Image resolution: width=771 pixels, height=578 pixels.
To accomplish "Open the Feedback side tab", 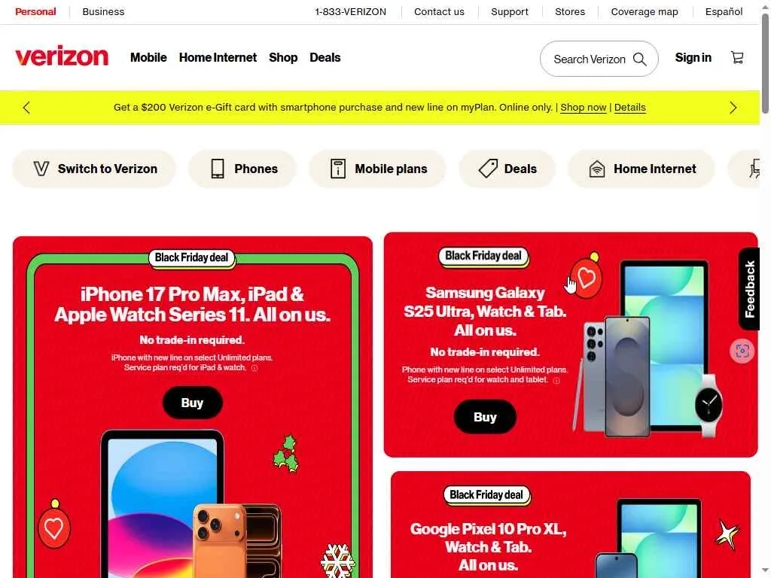I will click(749, 289).
